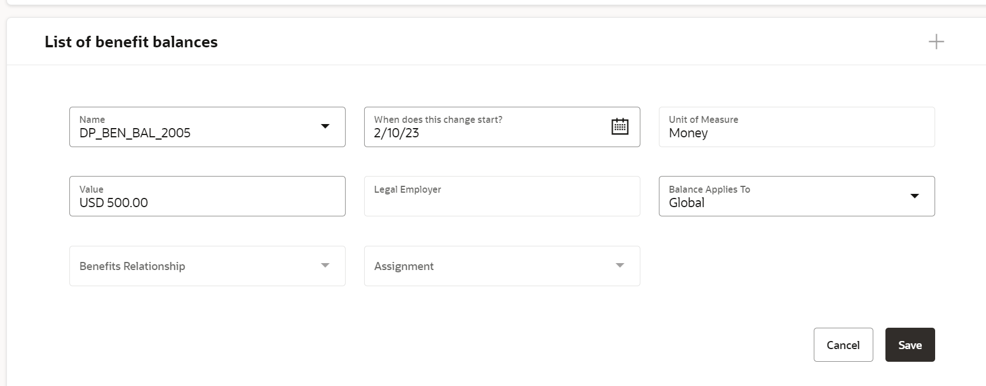
Task: Open the calendar date picker icon
Action: 620,126
